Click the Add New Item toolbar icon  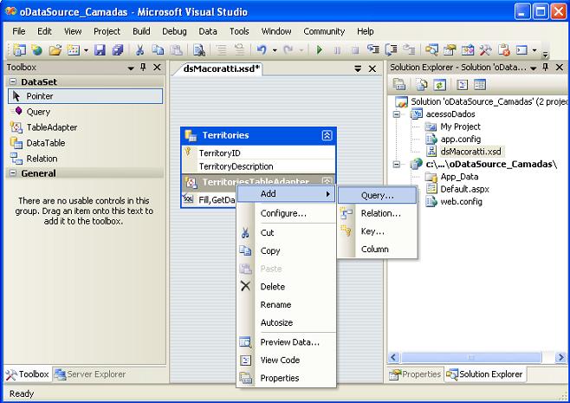click(x=73, y=49)
